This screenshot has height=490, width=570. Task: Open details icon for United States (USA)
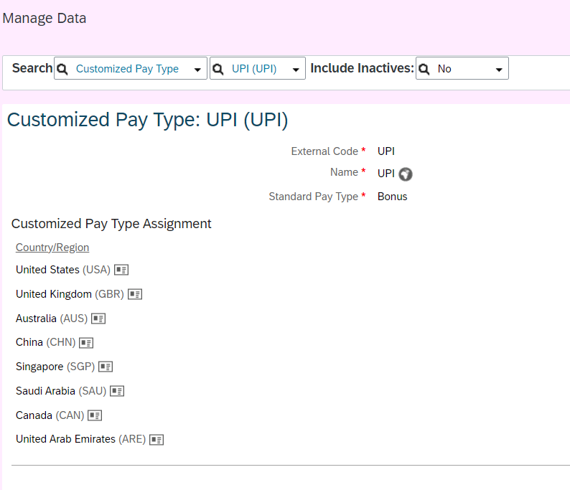pyautogui.click(x=121, y=270)
